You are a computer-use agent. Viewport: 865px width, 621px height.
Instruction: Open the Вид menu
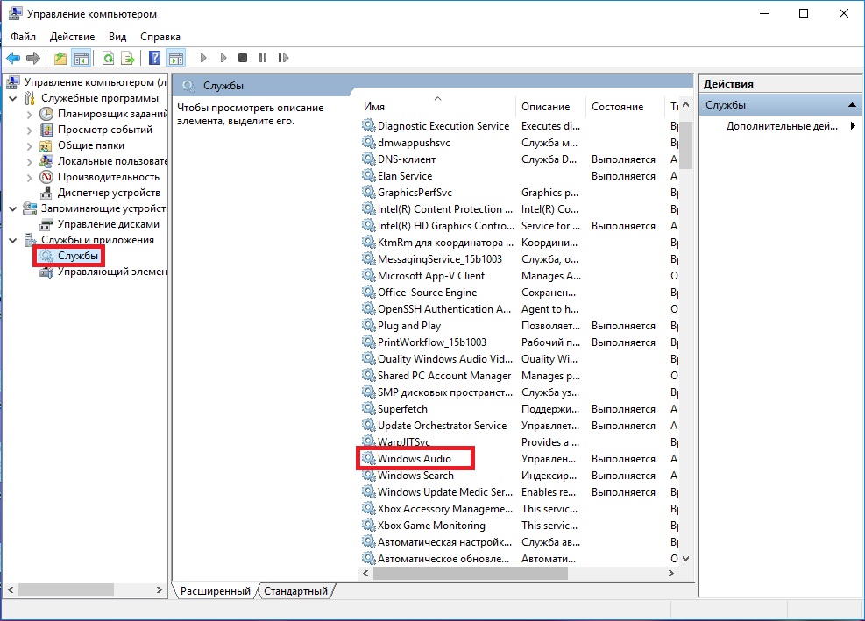coord(117,37)
